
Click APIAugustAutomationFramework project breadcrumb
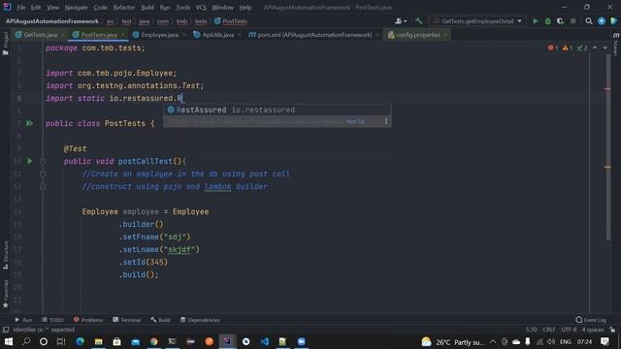(x=51, y=21)
